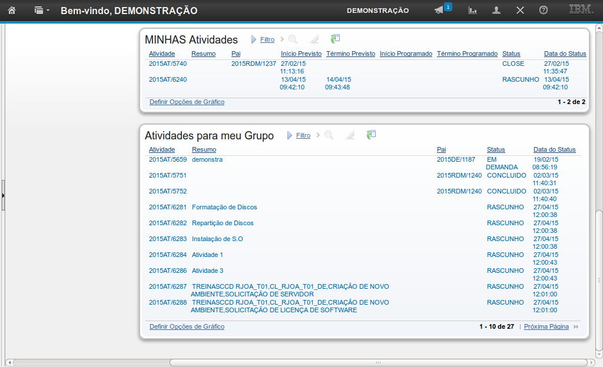Expand the collapsed left side panel handle

tap(3, 195)
